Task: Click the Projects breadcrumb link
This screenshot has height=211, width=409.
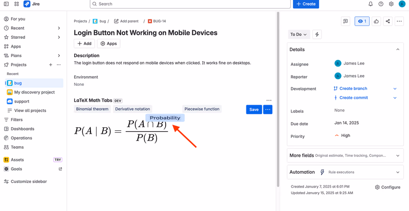Action: coord(80,21)
